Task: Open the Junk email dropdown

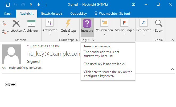Action: (5, 31)
